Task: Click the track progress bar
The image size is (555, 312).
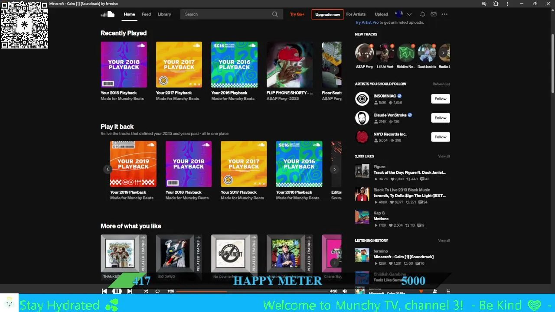Action: pos(252,291)
